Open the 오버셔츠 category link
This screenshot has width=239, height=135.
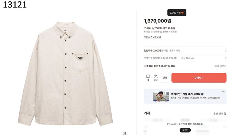pyautogui.click(x=148, y=37)
